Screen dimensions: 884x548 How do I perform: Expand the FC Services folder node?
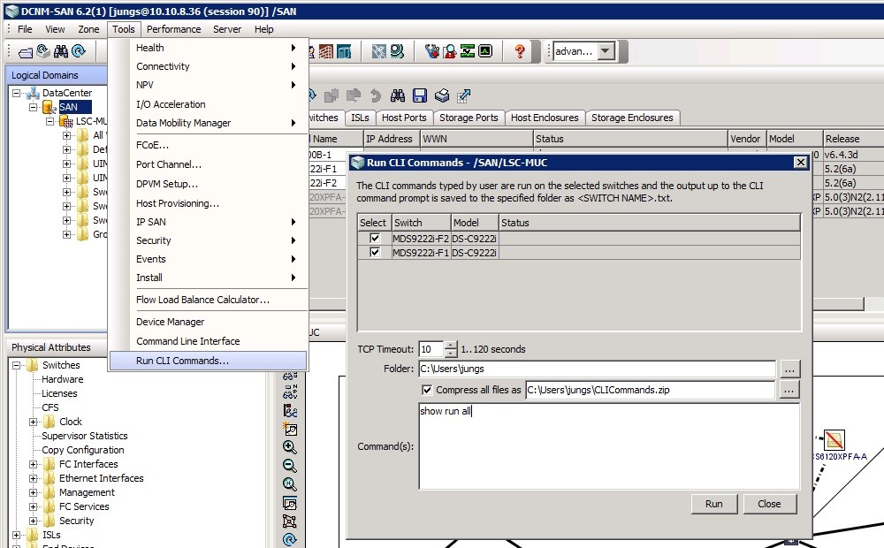pos(34,506)
